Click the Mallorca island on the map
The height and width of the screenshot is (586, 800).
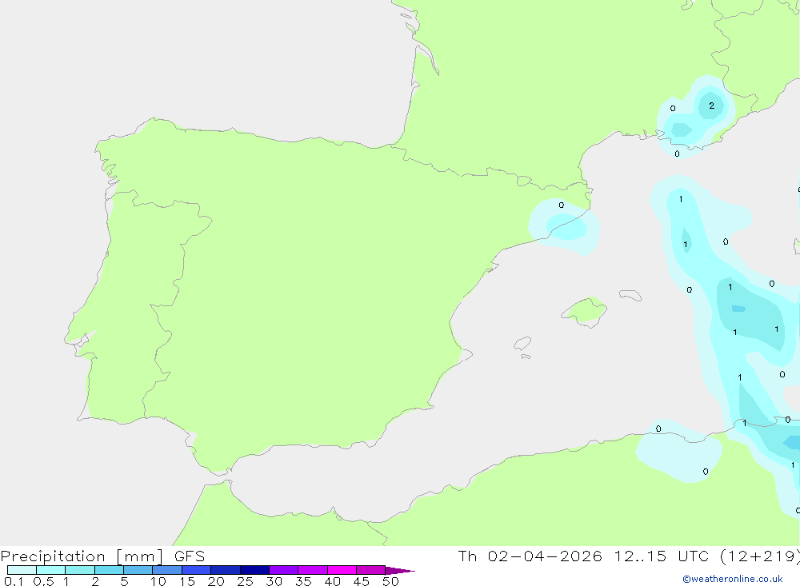(x=586, y=310)
